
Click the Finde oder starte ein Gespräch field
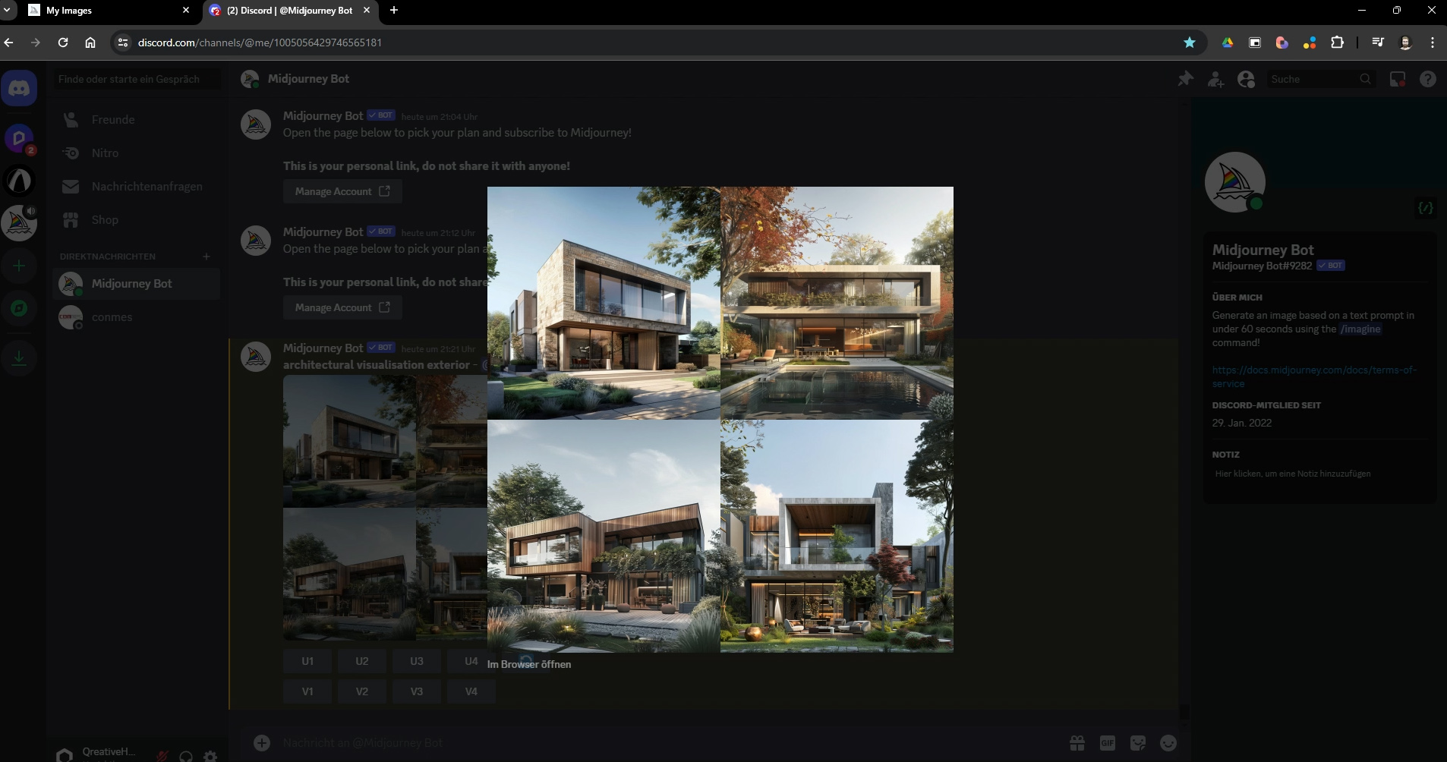pyautogui.click(x=137, y=79)
